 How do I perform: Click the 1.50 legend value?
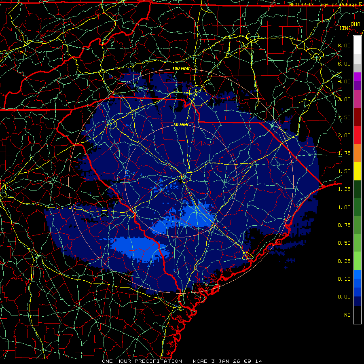(x=344, y=171)
